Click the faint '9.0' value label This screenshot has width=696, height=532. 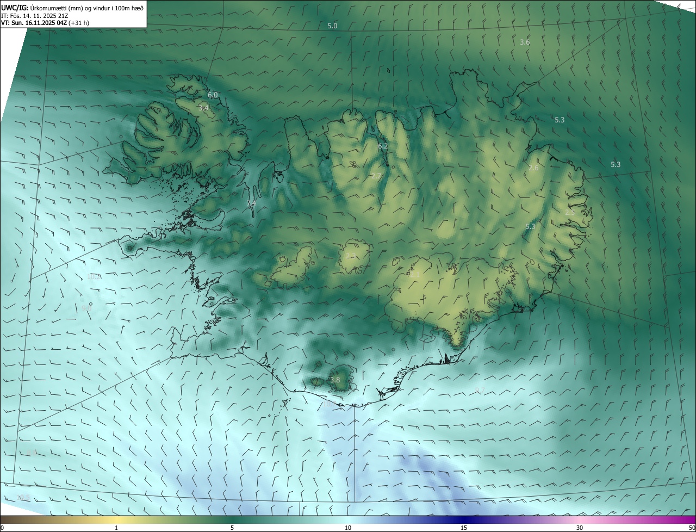pyautogui.click(x=86, y=308)
